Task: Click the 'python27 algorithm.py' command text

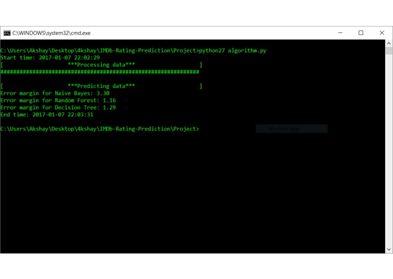Action: tap(232, 50)
